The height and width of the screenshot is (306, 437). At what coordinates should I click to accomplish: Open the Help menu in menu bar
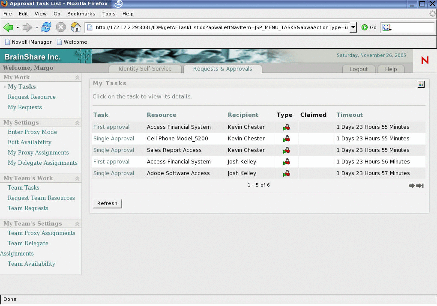pos(128,14)
